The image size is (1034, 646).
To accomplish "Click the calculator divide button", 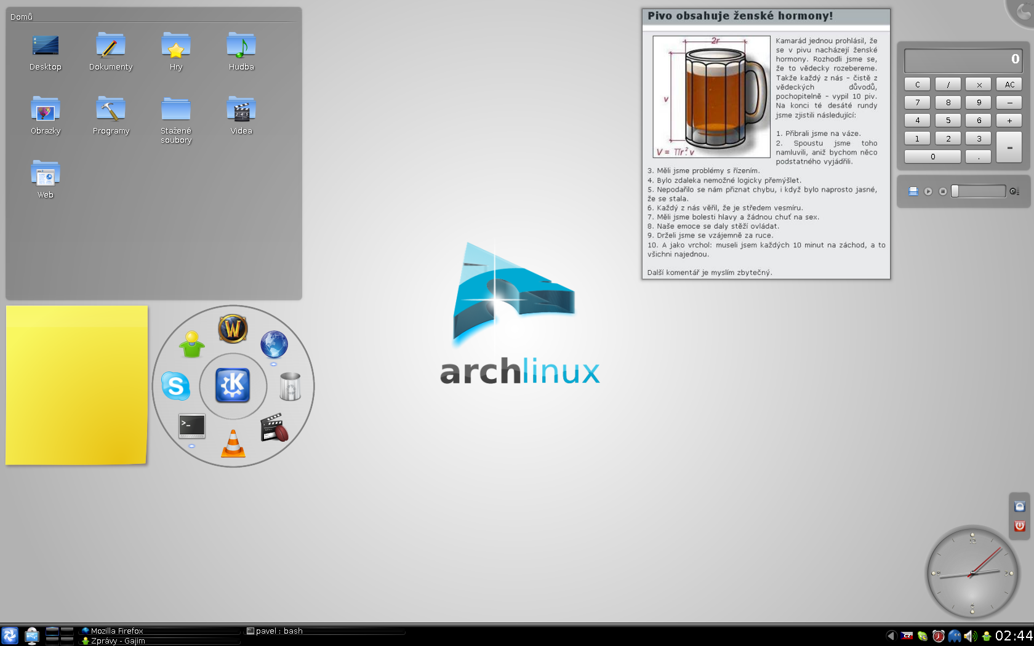I will point(948,84).
